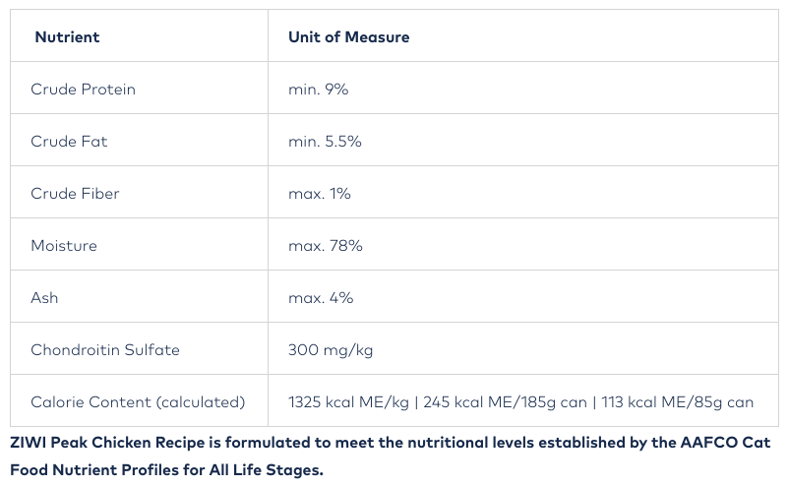
Task: Select the Crude Protein nutrient cell
Action: pyautogui.click(x=83, y=90)
